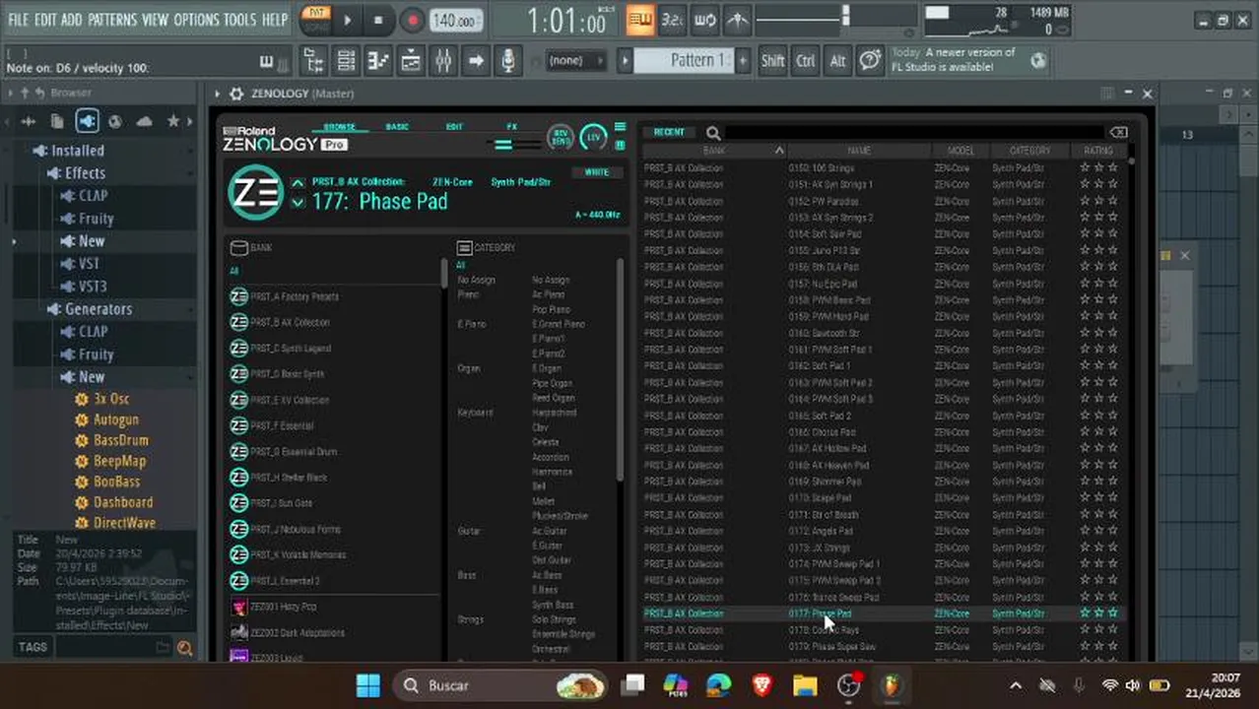Open the ZENOLOGY hamburger menu icon
Viewport: 1259px width, 709px height.
(x=620, y=127)
